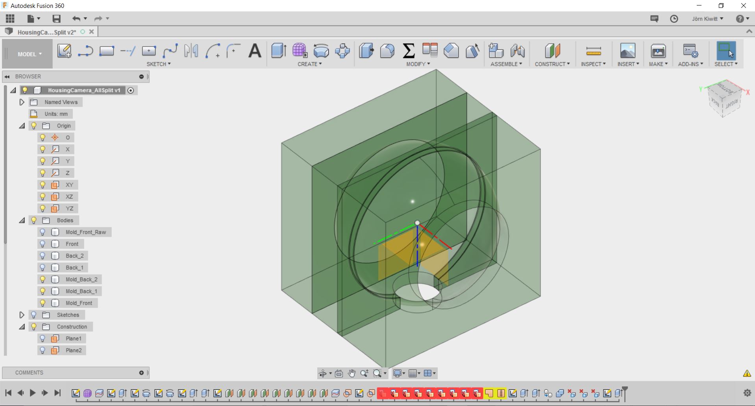Open the SKETCH menu
Screen dimensions: 755x406
[x=159, y=64]
